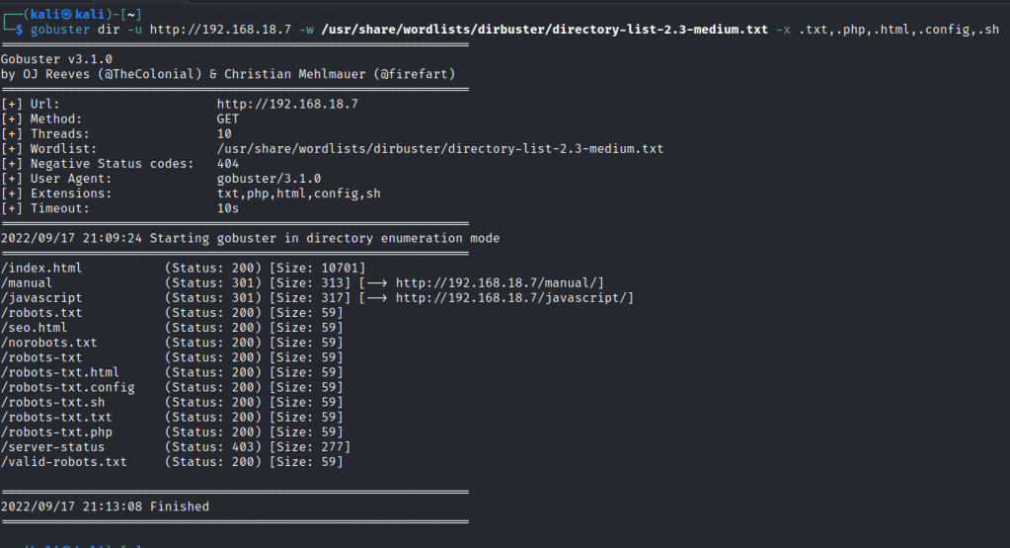The height and width of the screenshot is (548, 1010).
Task: Select the /robots-txt.php result path
Action: tap(56, 431)
